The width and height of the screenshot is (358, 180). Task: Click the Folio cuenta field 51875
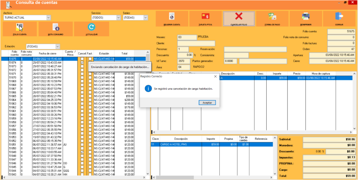[x=341, y=32]
